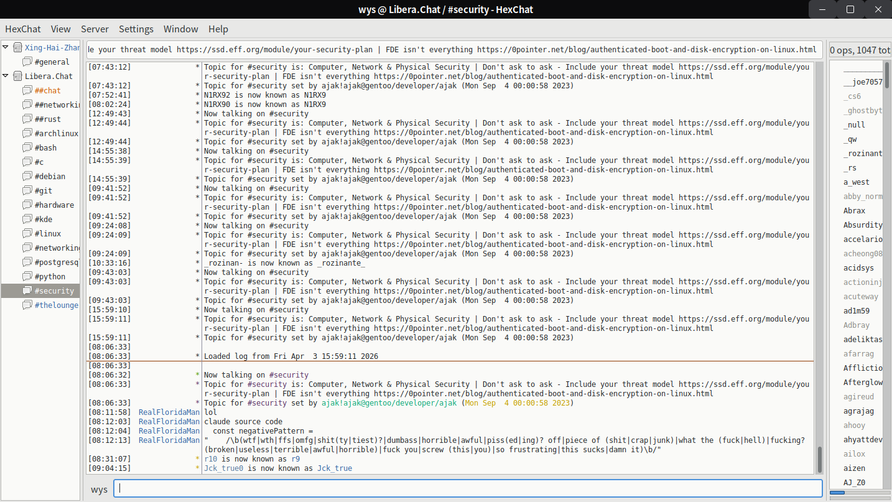
Task: Click the channel icon beside #general
Action: point(27,62)
